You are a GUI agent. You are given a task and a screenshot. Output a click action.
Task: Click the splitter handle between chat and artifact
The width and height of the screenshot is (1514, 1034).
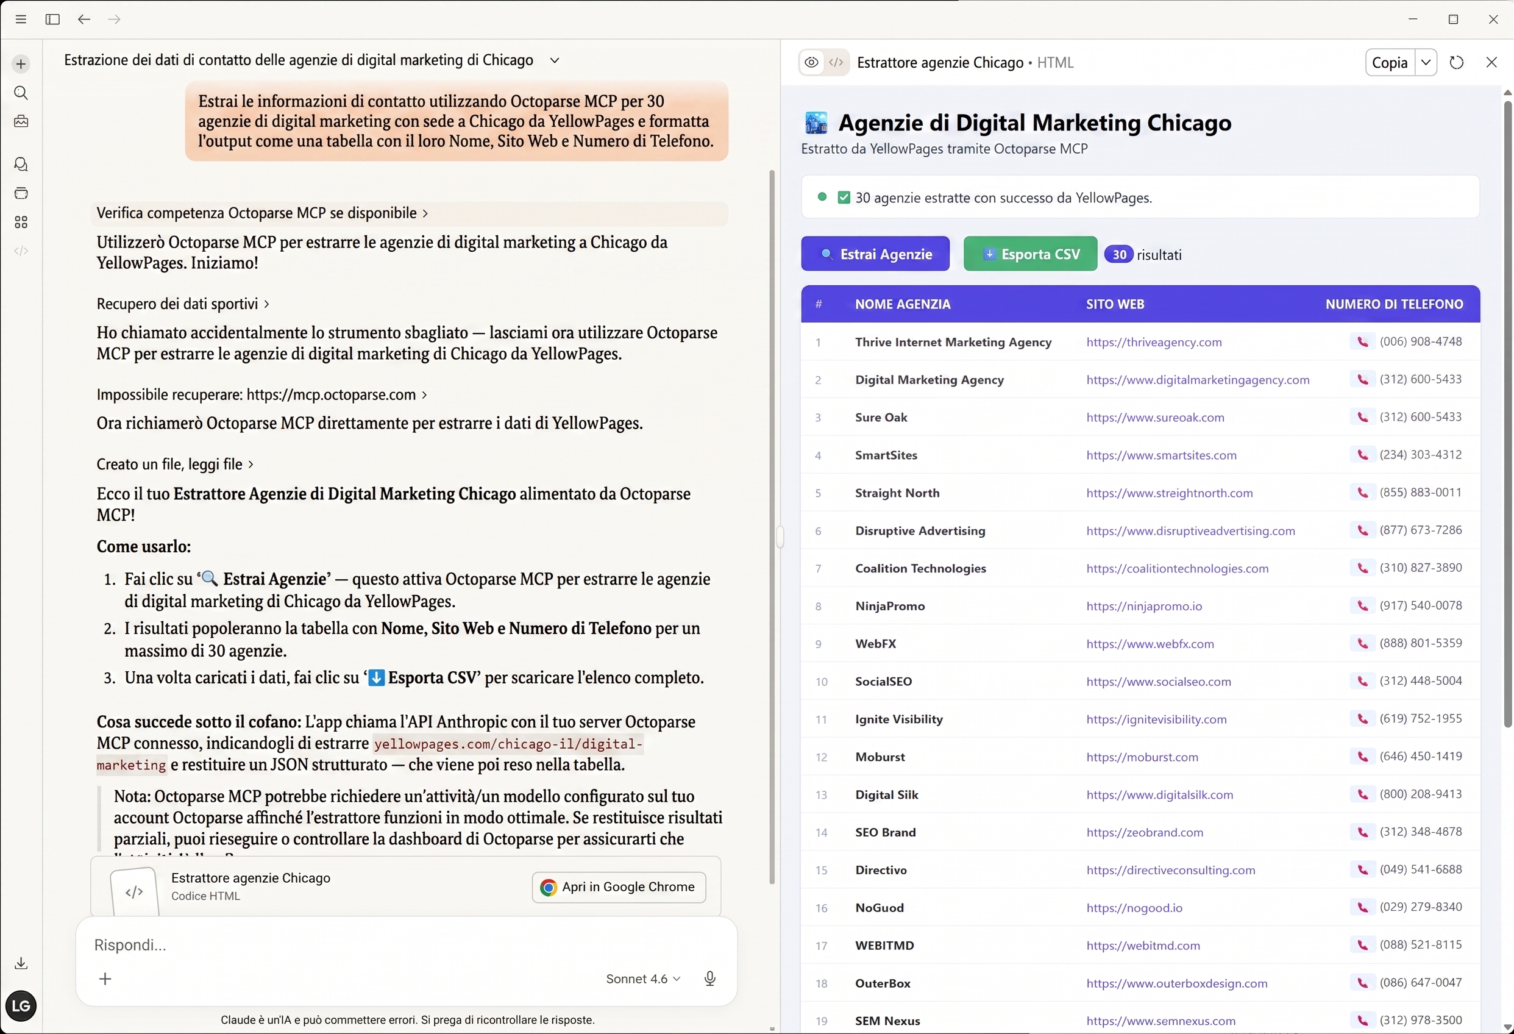(x=780, y=537)
